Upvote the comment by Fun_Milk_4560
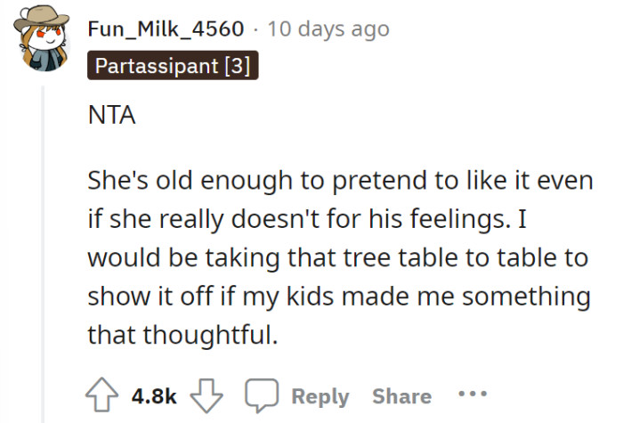Image resolution: width=623 pixels, height=423 pixels. (x=100, y=396)
